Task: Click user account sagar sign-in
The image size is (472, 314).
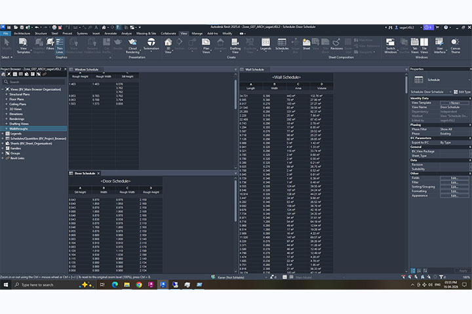Action: click(x=405, y=27)
